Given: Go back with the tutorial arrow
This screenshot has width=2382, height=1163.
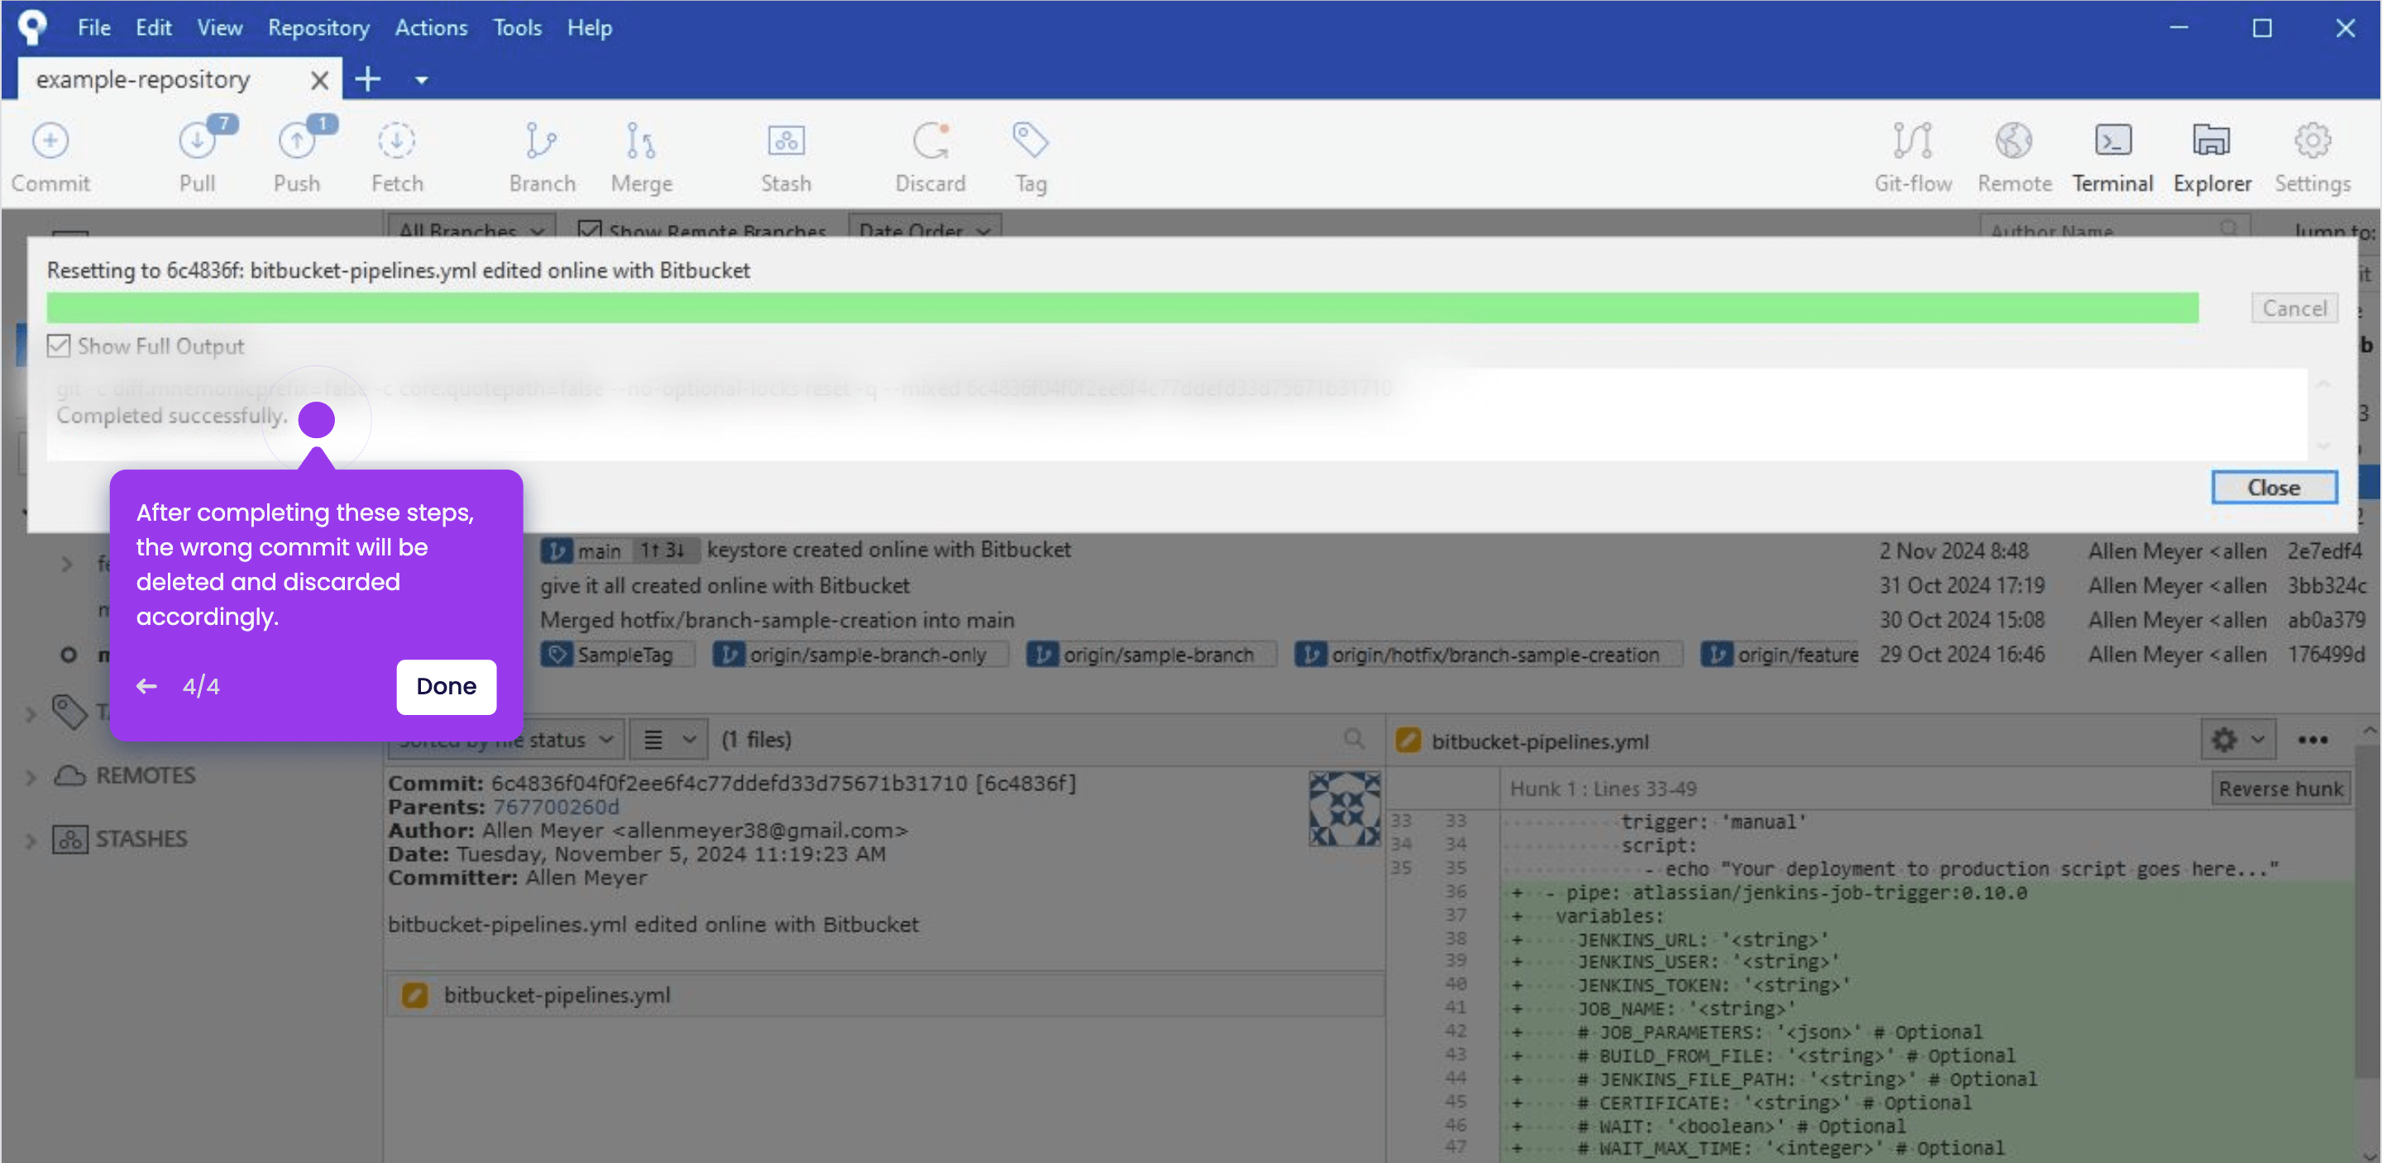Looking at the screenshot, I should tap(146, 686).
